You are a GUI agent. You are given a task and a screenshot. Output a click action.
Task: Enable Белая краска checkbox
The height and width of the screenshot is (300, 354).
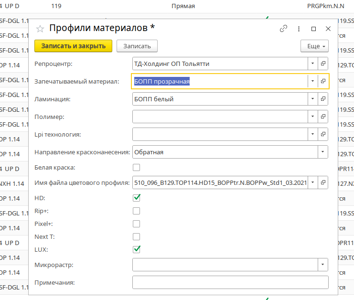click(137, 168)
